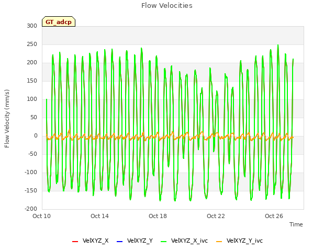Click the green VelXYZ_X_ivc legend swatch

point(164,242)
